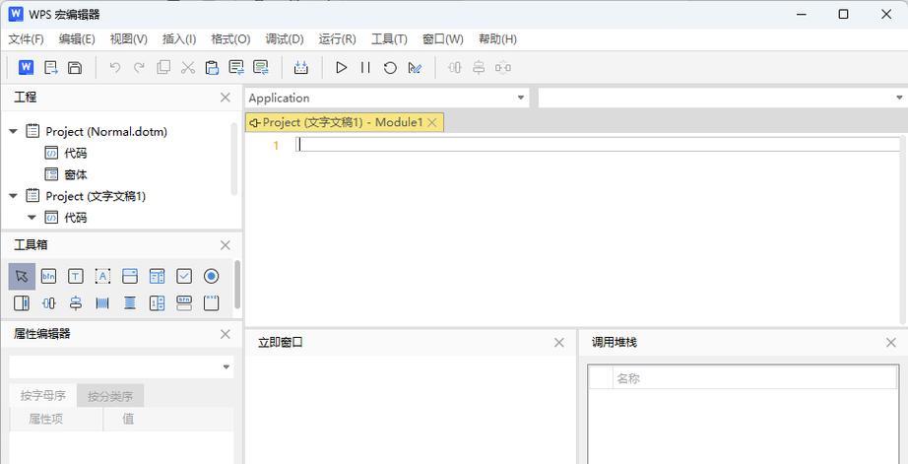
Task: Select the pointer arrow tool in toolbox
Action: coord(22,276)
